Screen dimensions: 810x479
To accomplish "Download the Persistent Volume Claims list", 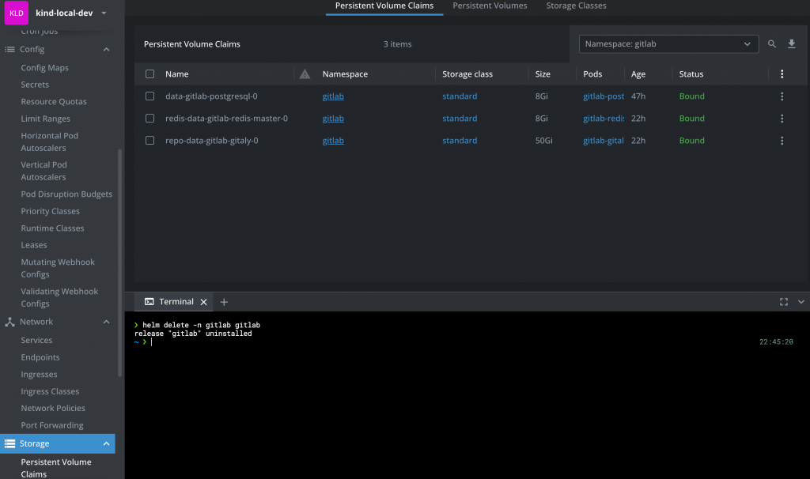I will 791,44.
